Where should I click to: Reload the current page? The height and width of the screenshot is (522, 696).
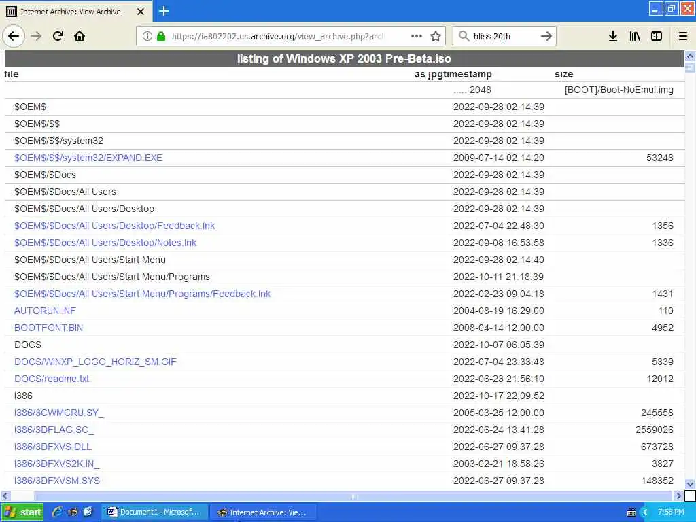tap(58, 37)
